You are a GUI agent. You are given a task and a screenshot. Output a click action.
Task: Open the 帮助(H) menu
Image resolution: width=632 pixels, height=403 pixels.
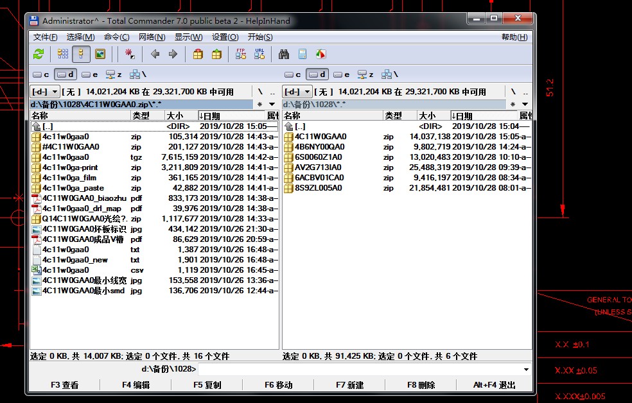point(514,37)
